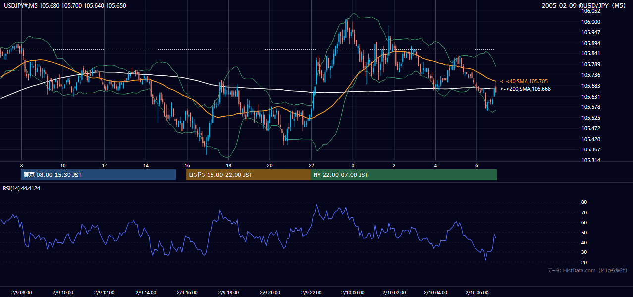633x297 pixels.
Task: Click the 2/10 06:00 time axis label
Action: point(476,293)
